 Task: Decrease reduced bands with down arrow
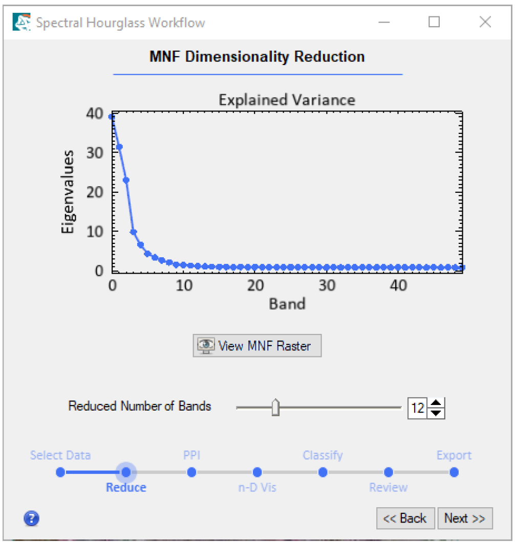(x=436, y=412)
